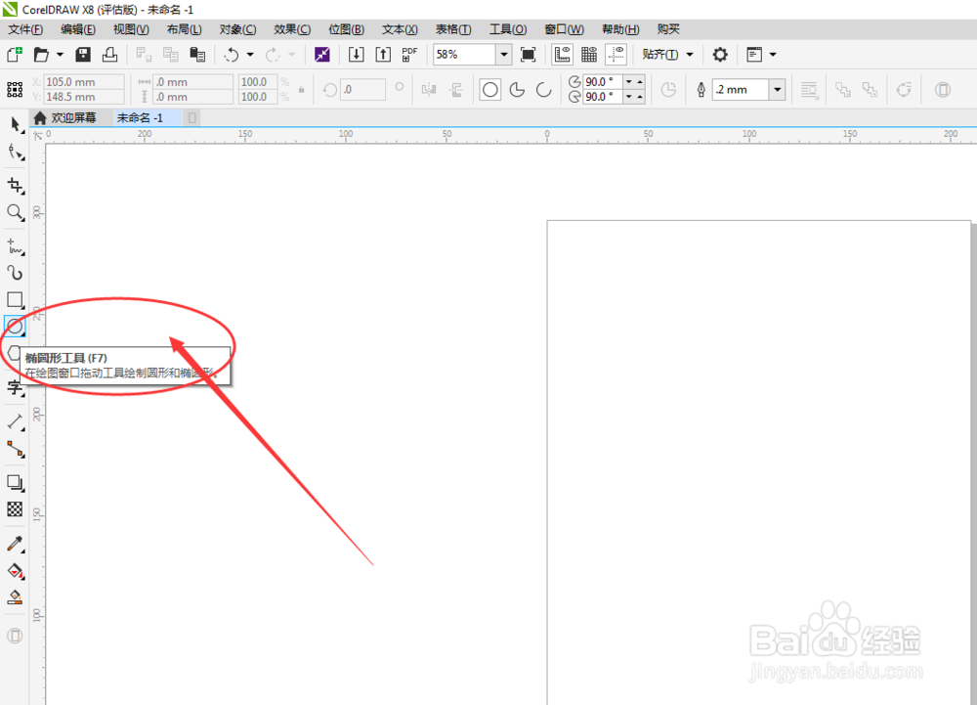
Task: Click the Open folder icon
Action: (x=41, y=55)
